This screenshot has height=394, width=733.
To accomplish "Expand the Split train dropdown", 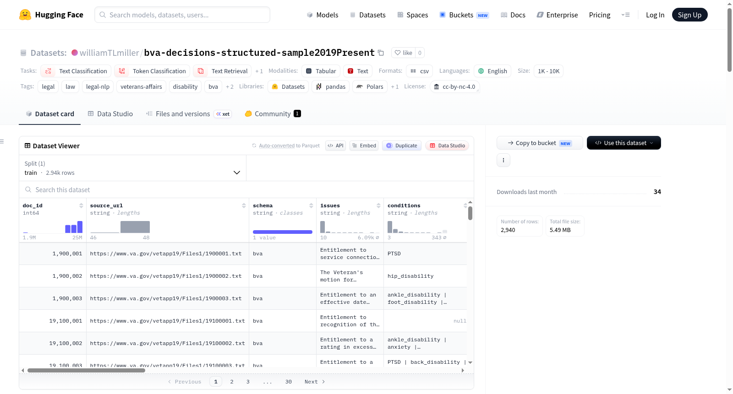I will tap(133, 168).
